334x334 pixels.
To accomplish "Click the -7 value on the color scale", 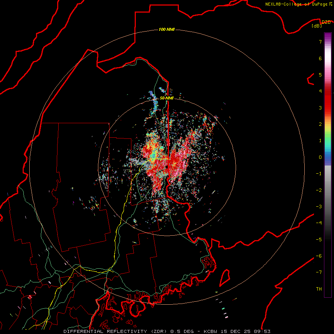I will (x=319, y=272).
